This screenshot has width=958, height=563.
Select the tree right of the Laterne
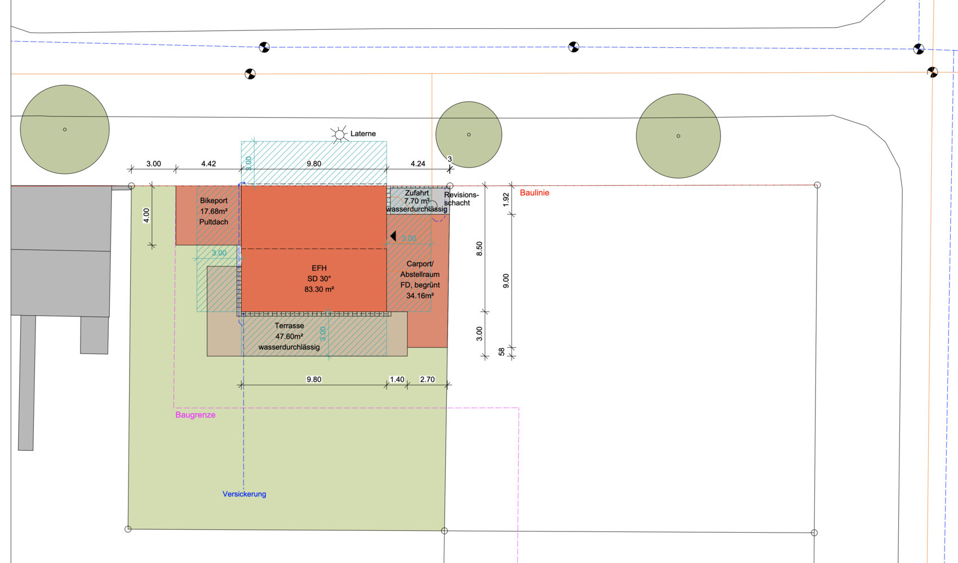pyautogui.click(x=468, y=135)
